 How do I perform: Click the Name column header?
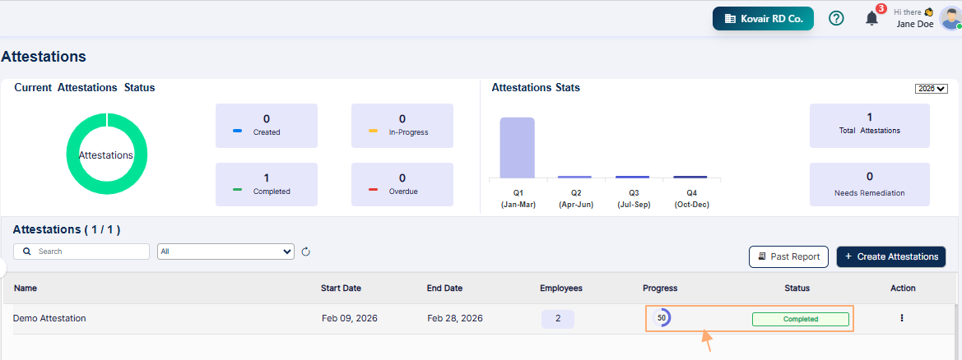[26, 288]
